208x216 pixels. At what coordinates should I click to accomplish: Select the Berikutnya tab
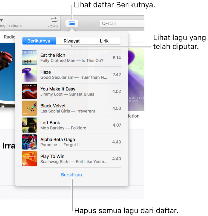click(39, 41)
